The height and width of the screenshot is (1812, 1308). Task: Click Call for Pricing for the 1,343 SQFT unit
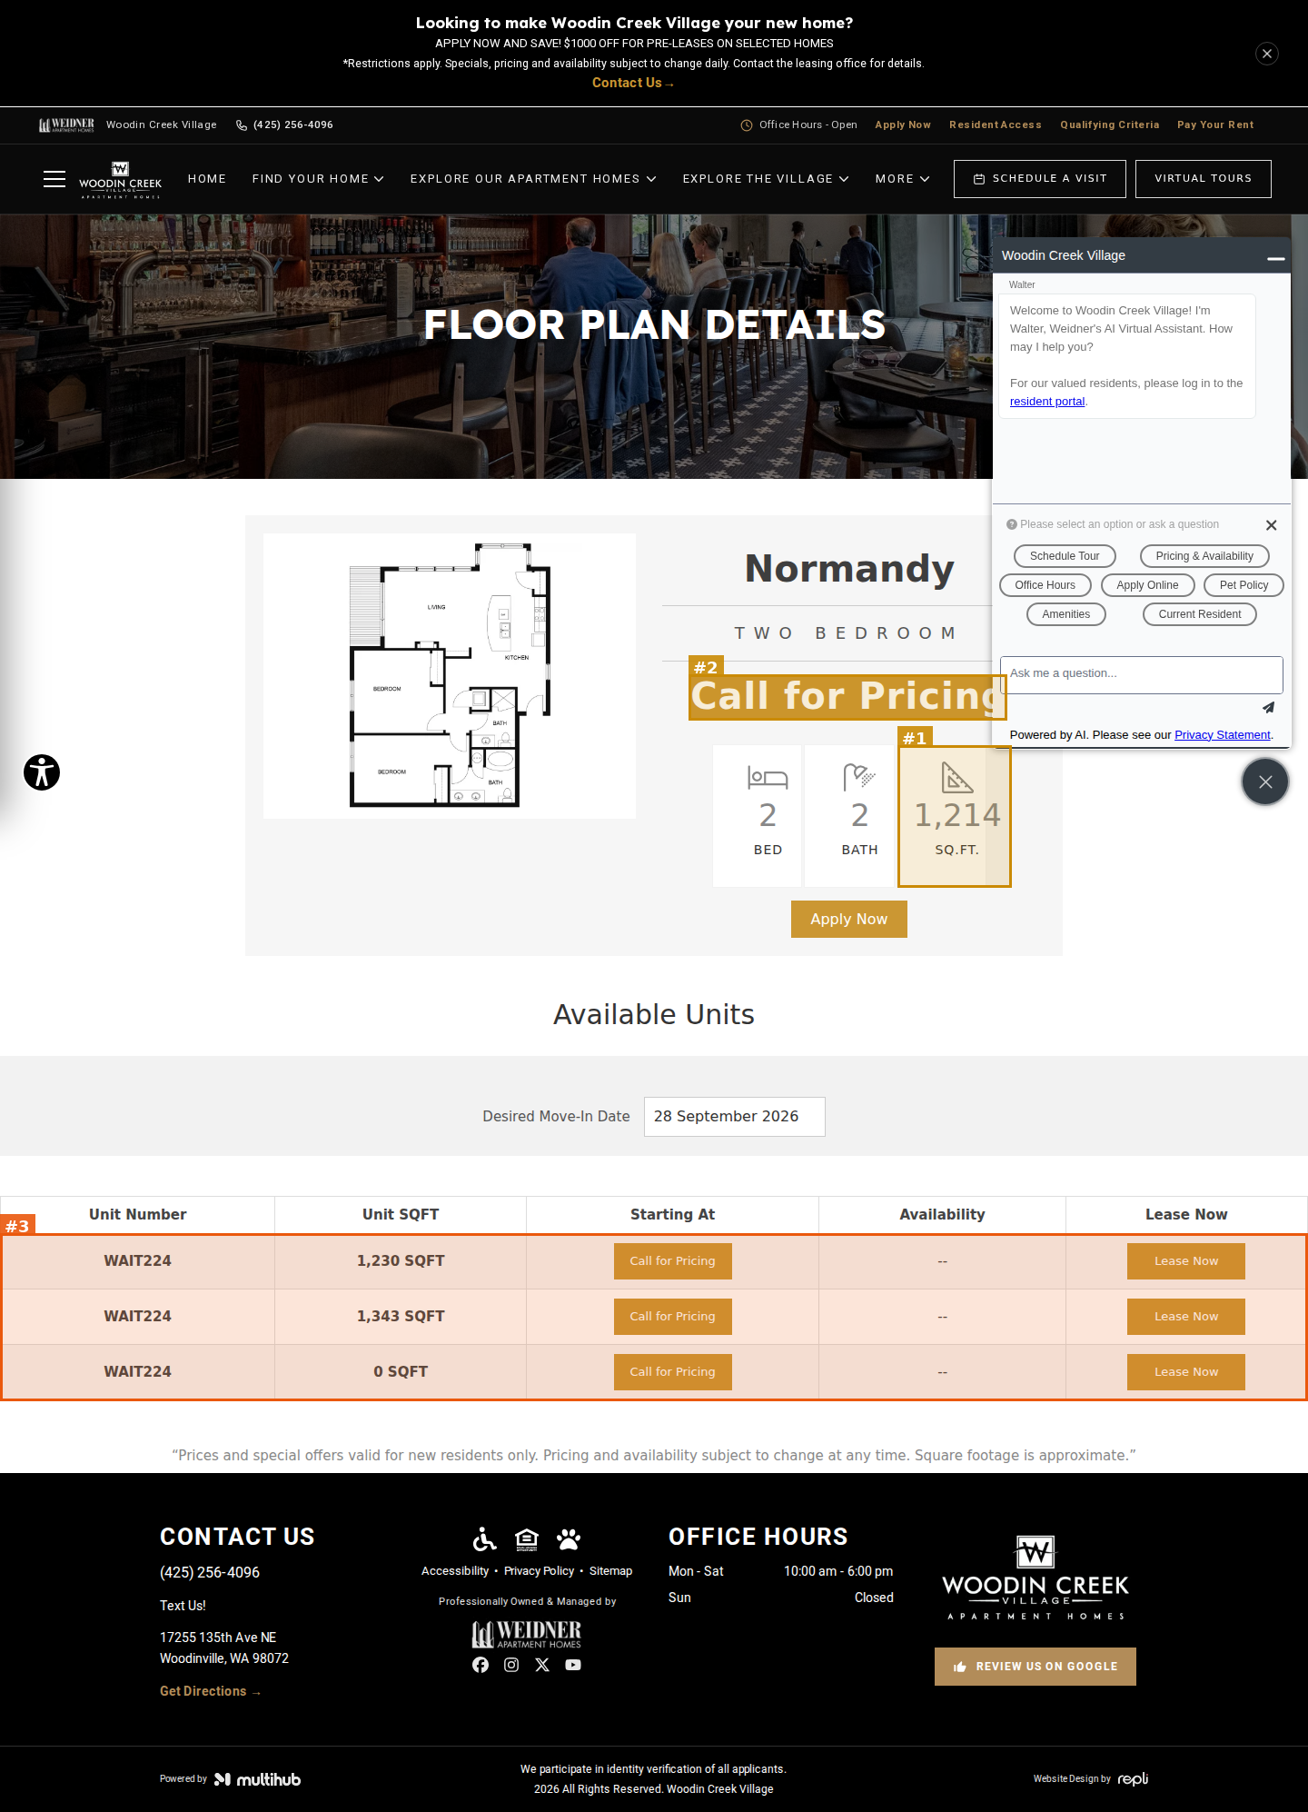(x=673, y=1317)
